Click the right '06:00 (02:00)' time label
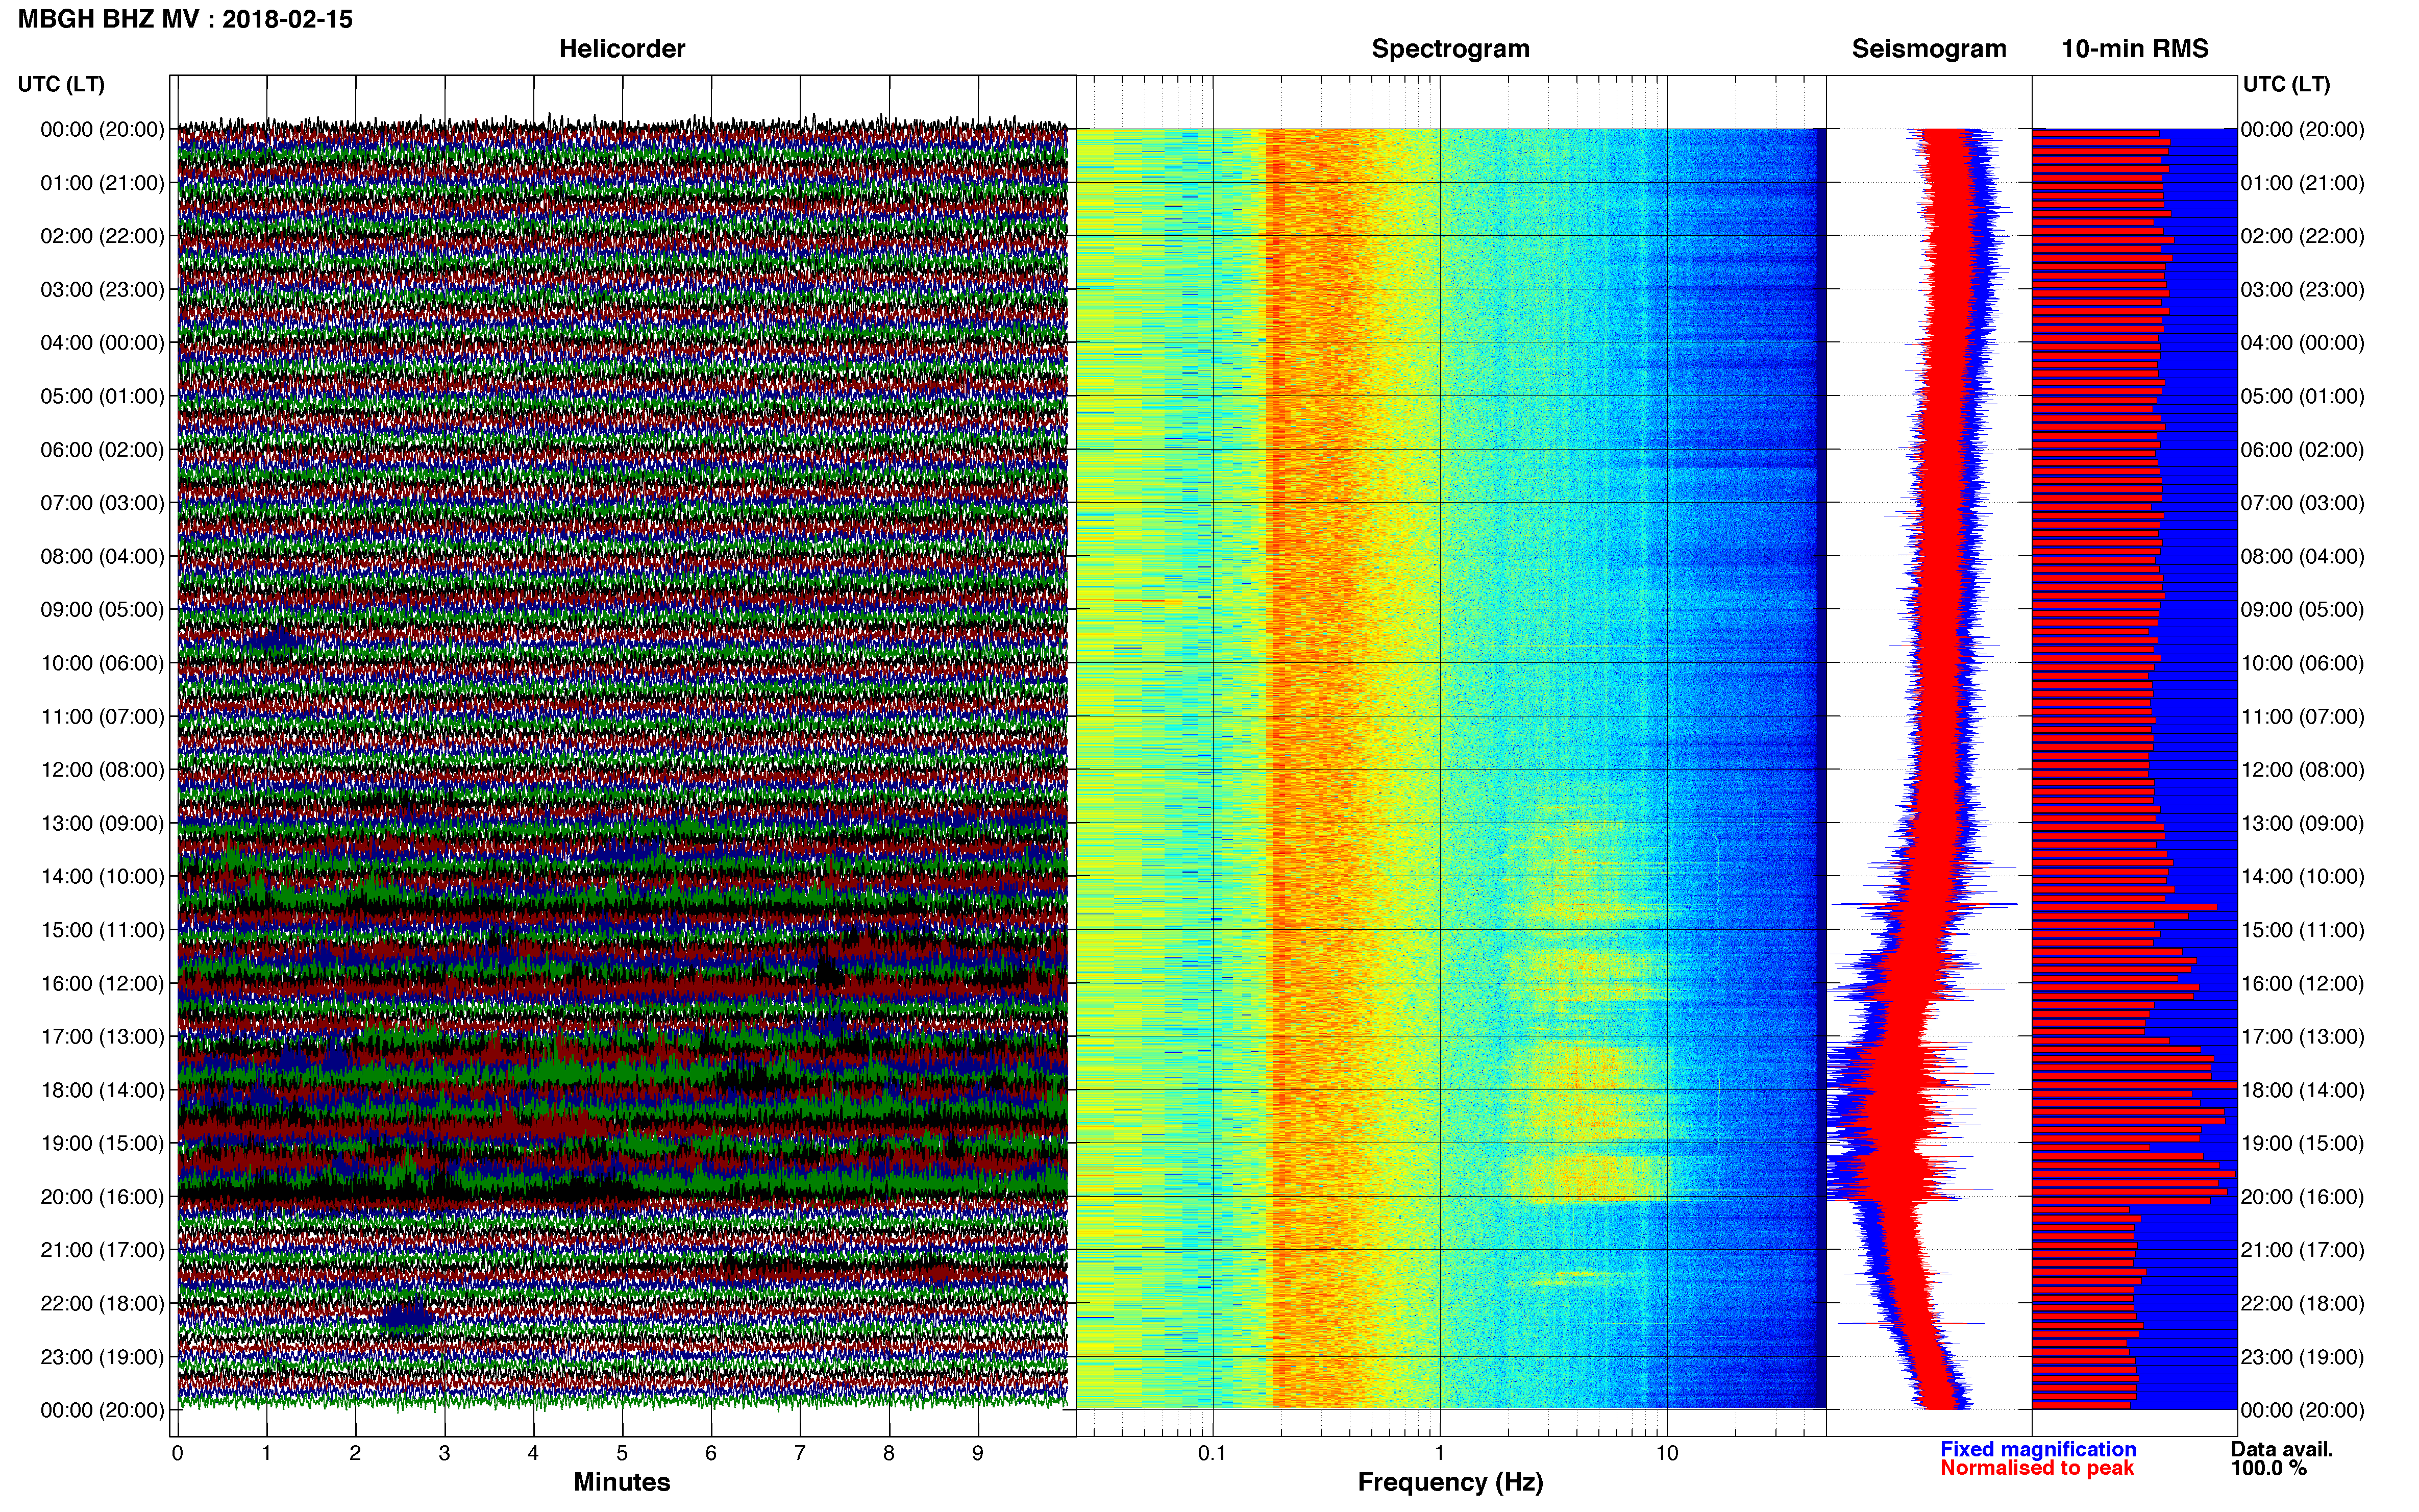 [x=2303, y=449]
